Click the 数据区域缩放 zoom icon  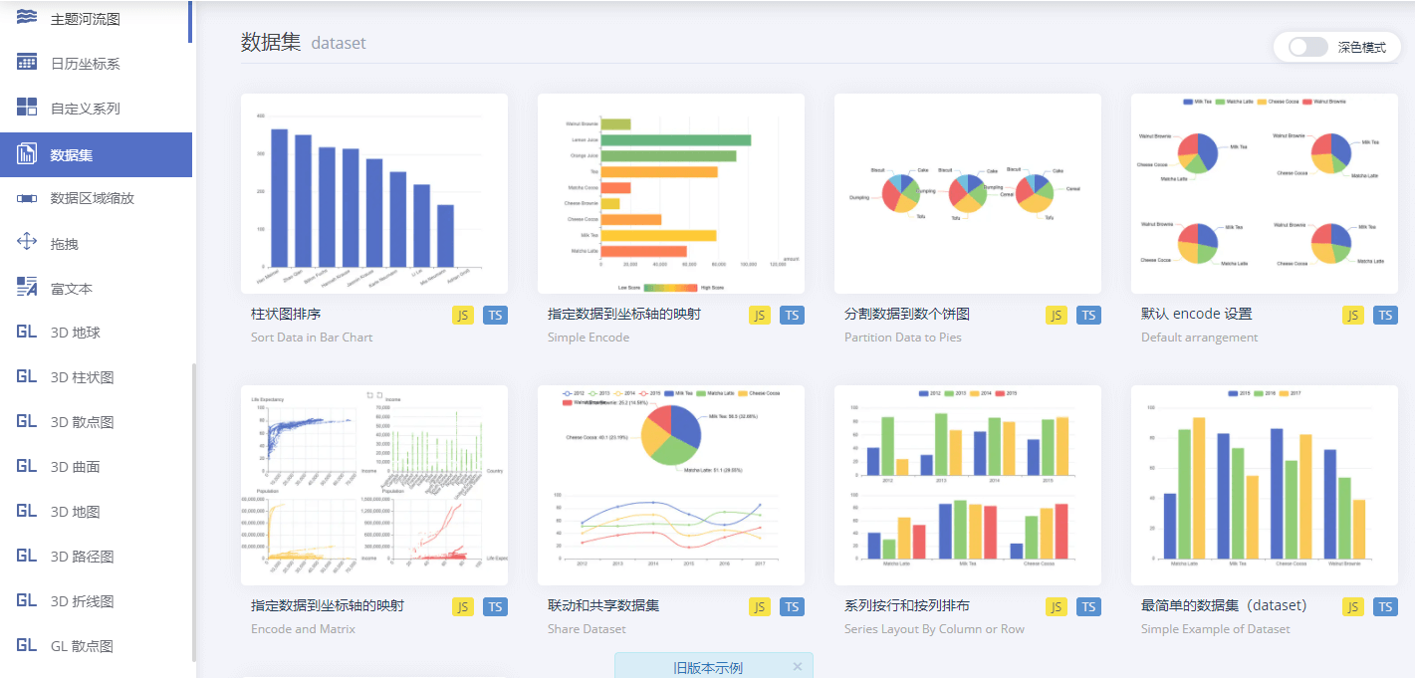coord(28,199)
